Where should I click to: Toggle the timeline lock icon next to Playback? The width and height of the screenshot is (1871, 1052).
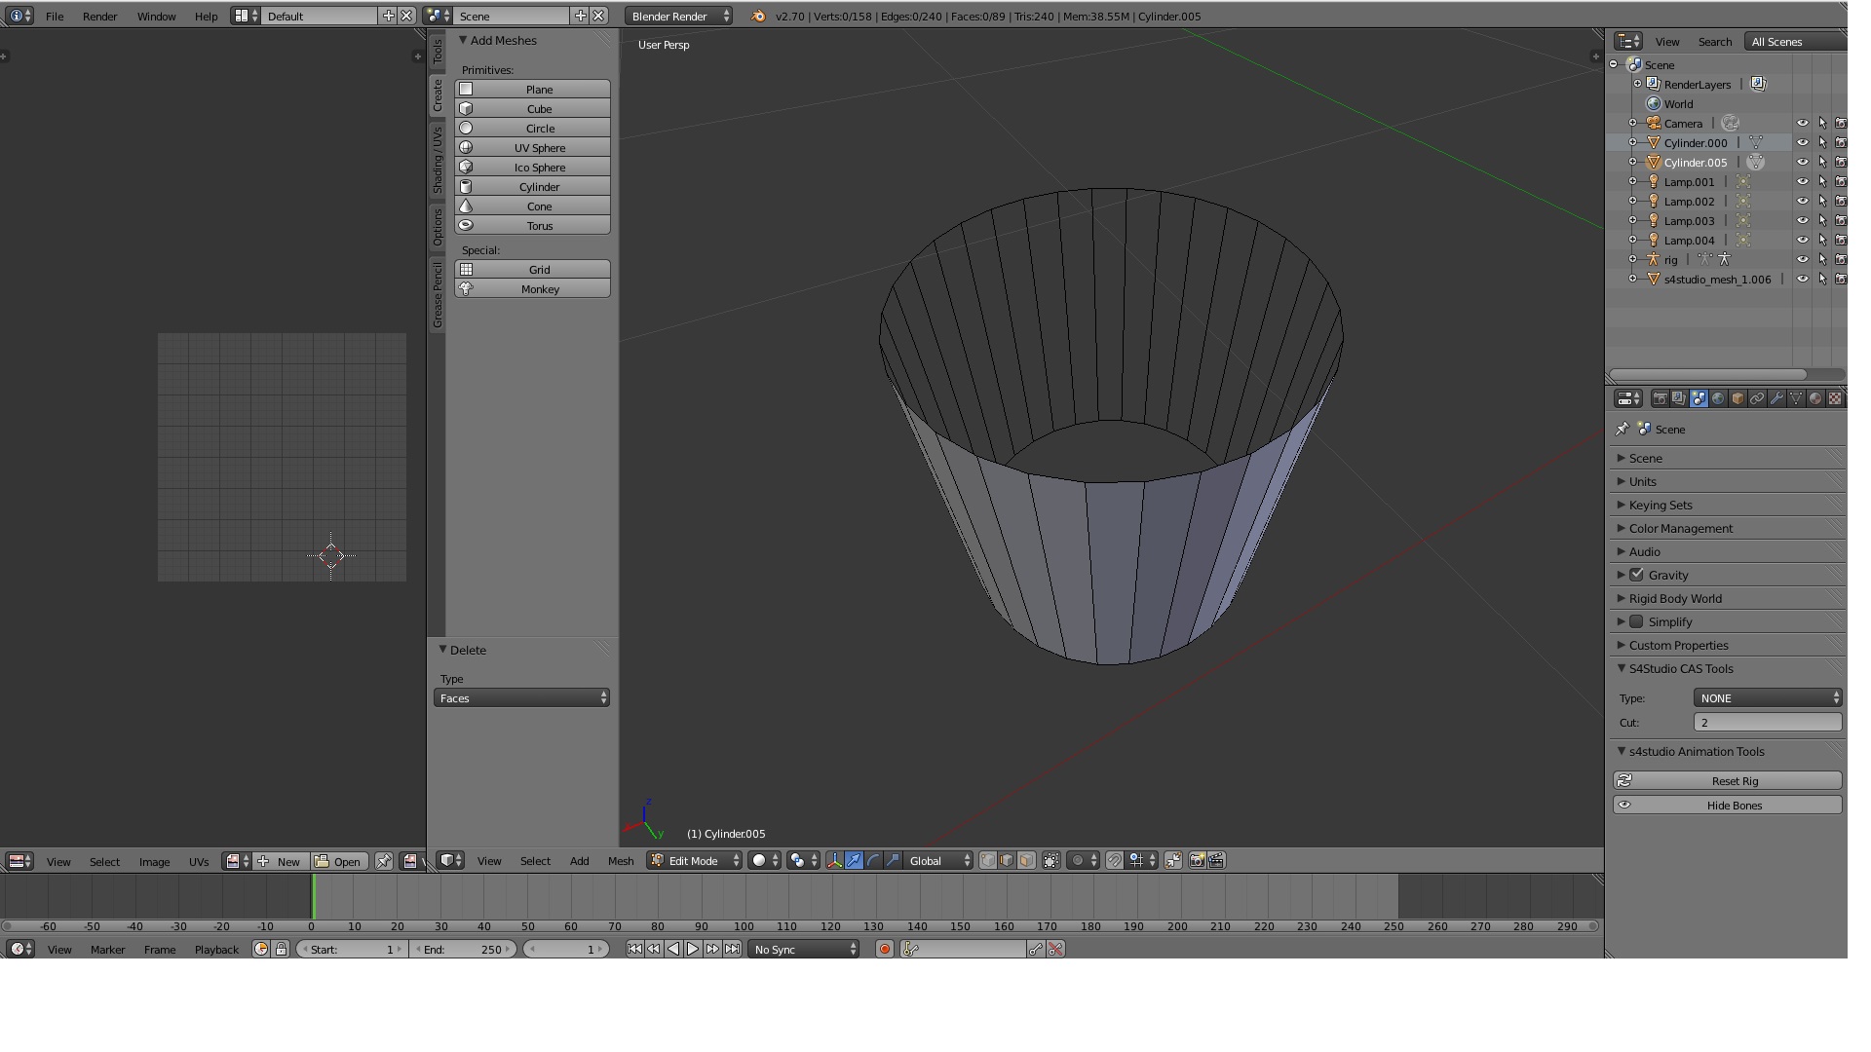tap(282, 949)
